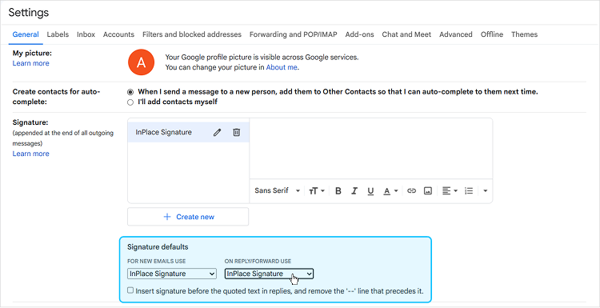
Task: Open the About me link
Action: (282, 67)
